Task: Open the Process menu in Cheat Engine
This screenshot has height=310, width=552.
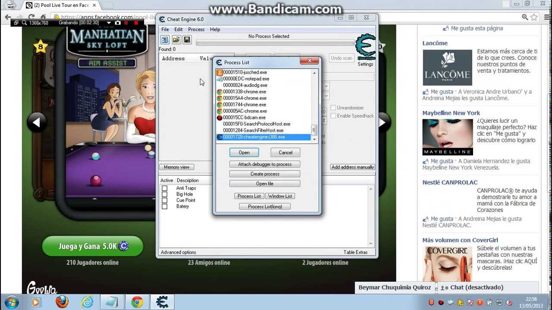Action: (196, 29)
